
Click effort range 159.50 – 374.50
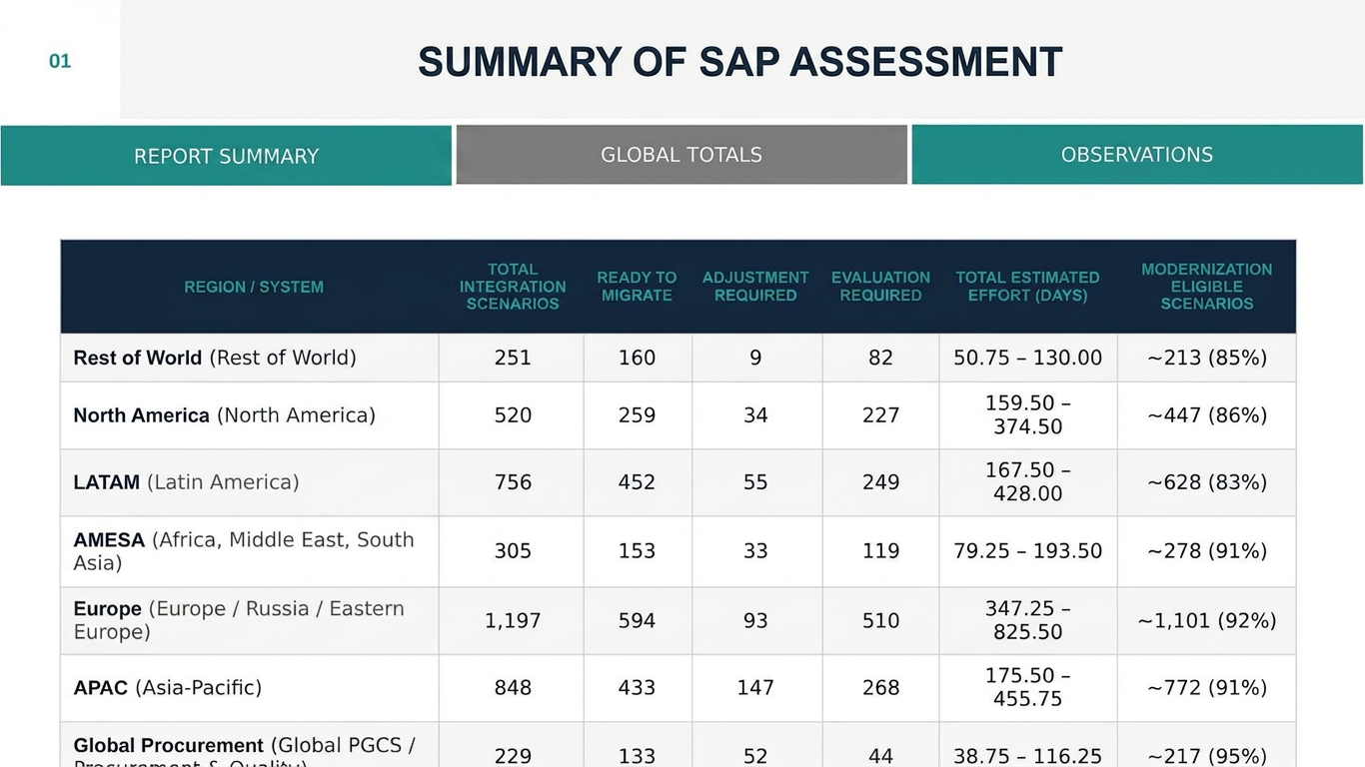click(x=1027, y=415)
